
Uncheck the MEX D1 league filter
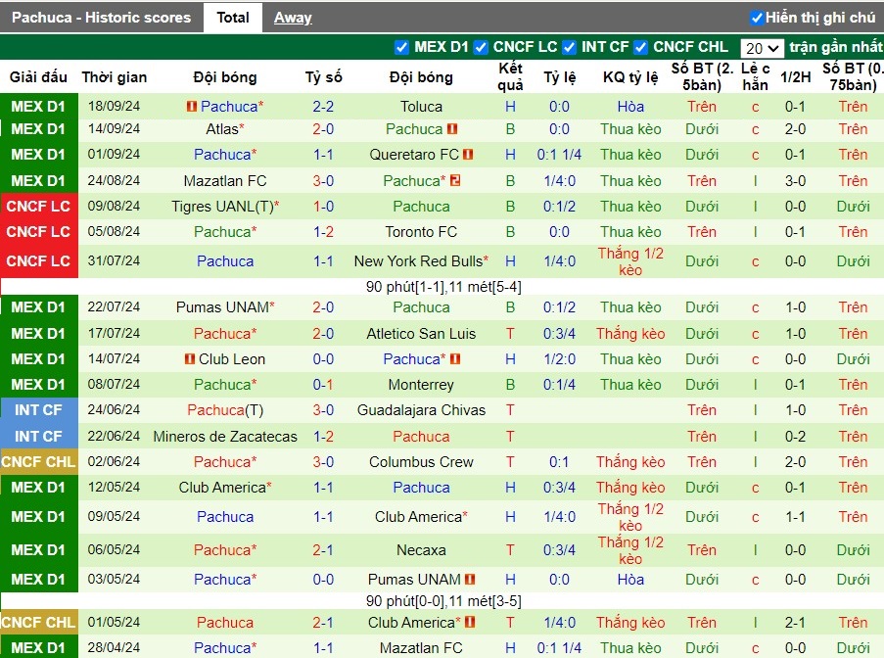pos(401,47)
